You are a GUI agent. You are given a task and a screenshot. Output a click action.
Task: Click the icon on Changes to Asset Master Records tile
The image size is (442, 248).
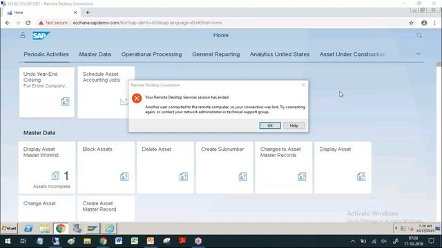[302, 176]
